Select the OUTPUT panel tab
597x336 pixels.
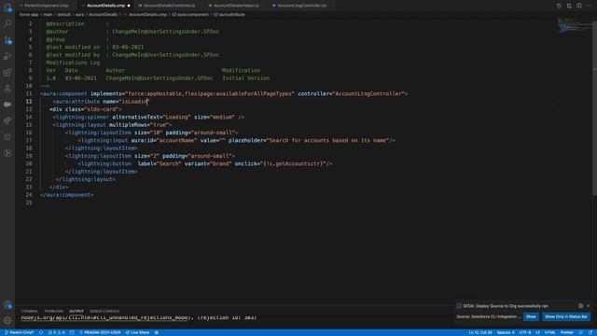(x=76, y=311)
